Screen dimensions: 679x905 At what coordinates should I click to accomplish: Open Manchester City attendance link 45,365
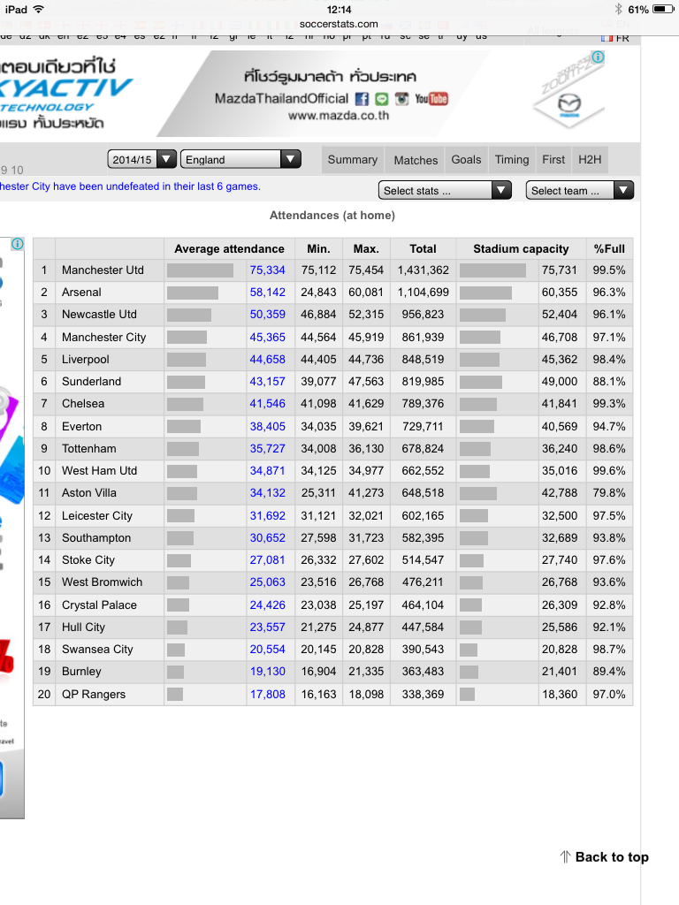point(267,337)
